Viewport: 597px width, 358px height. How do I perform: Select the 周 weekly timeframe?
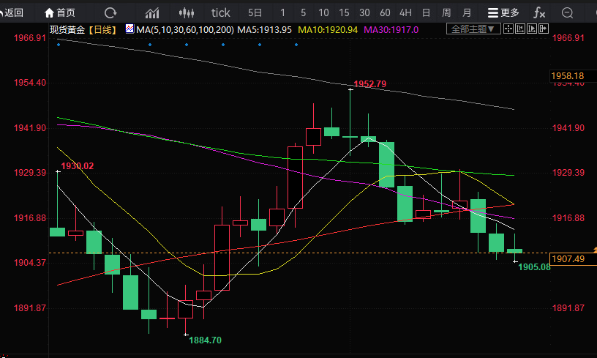coord(446,12)
